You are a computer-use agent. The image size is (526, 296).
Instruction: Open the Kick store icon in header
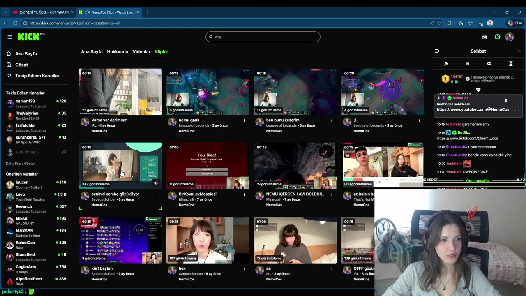484,37
